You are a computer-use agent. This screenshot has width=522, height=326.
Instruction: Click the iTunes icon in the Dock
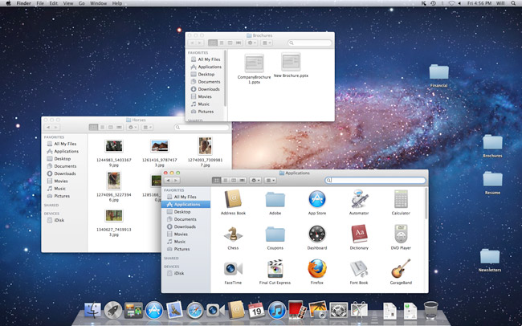277,309
